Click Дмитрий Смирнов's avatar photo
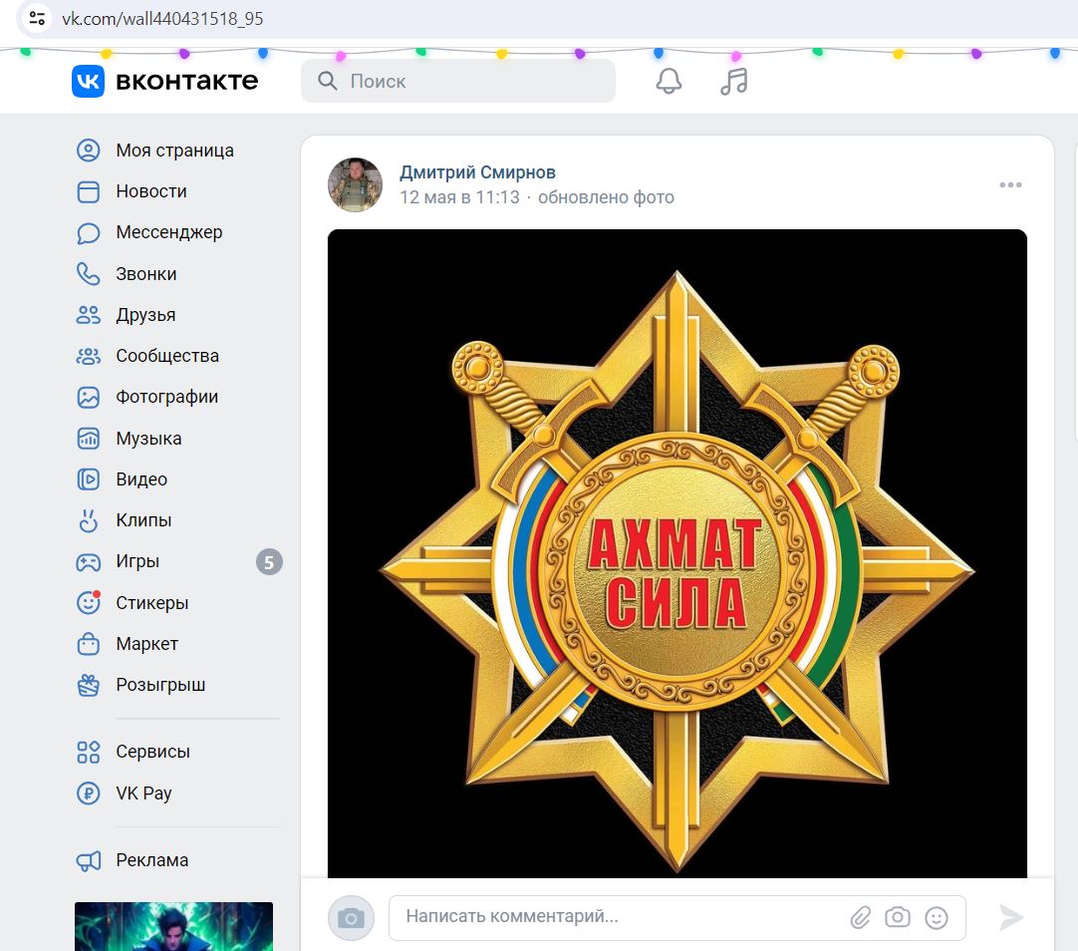 [x=355, y=185]
